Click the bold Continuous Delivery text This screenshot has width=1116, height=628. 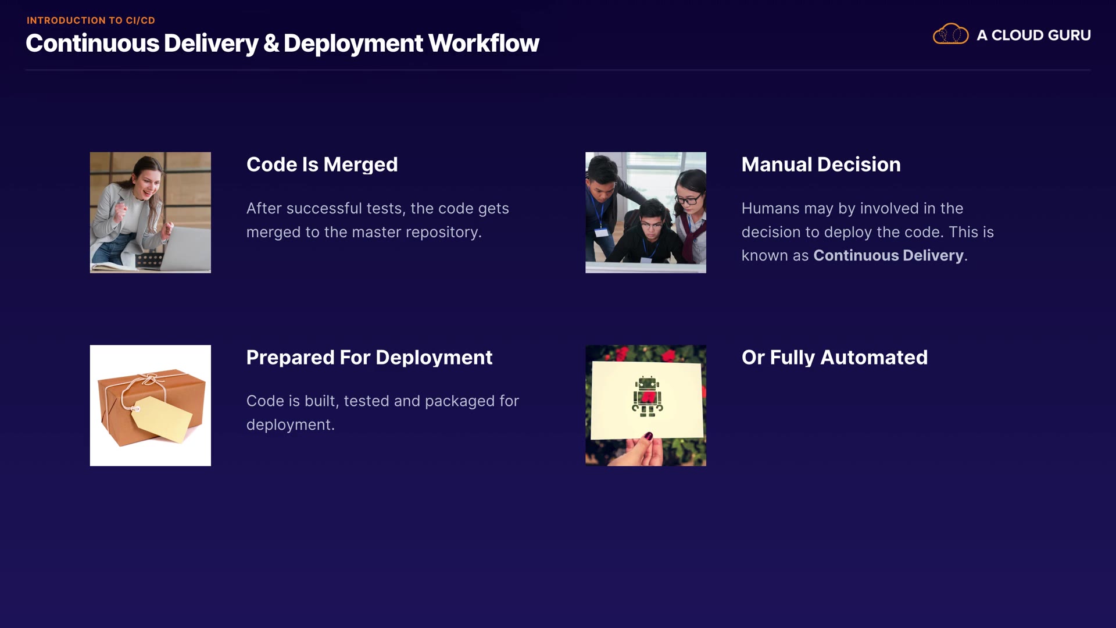(x=888, y=255)
